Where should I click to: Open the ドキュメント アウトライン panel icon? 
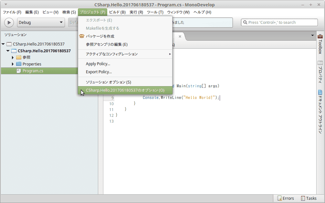(x=320, y=92)
